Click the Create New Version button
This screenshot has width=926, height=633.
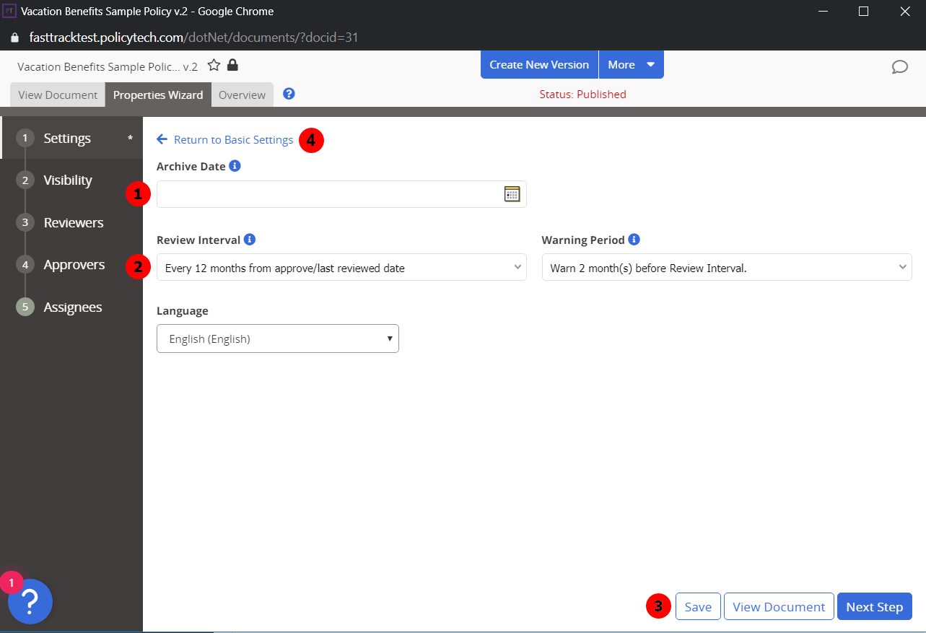click(x=538, y=64)
